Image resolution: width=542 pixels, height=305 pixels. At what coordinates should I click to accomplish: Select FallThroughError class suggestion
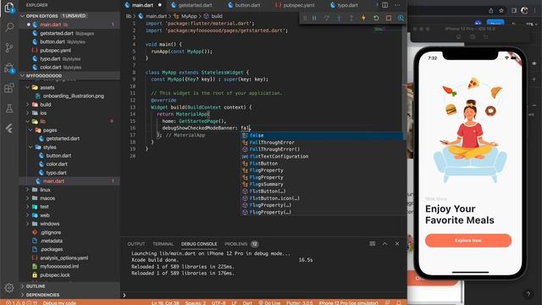pyautogui.click(x=322, y=142)
